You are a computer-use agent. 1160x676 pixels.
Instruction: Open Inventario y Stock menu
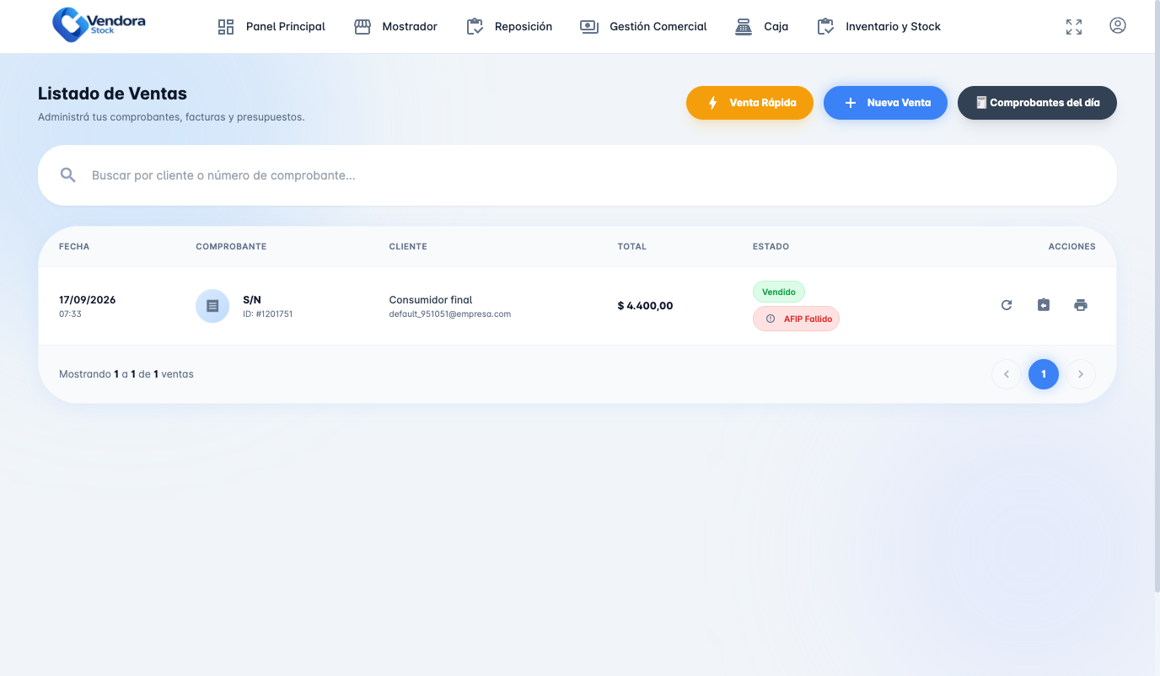pyautogui.click(x=878, y=27)
